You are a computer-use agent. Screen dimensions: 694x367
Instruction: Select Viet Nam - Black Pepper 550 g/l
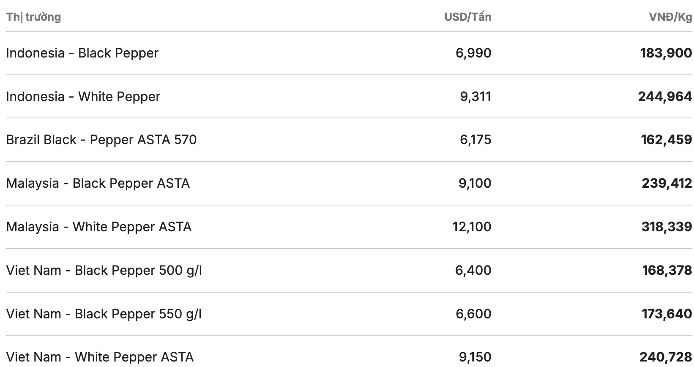104,314
